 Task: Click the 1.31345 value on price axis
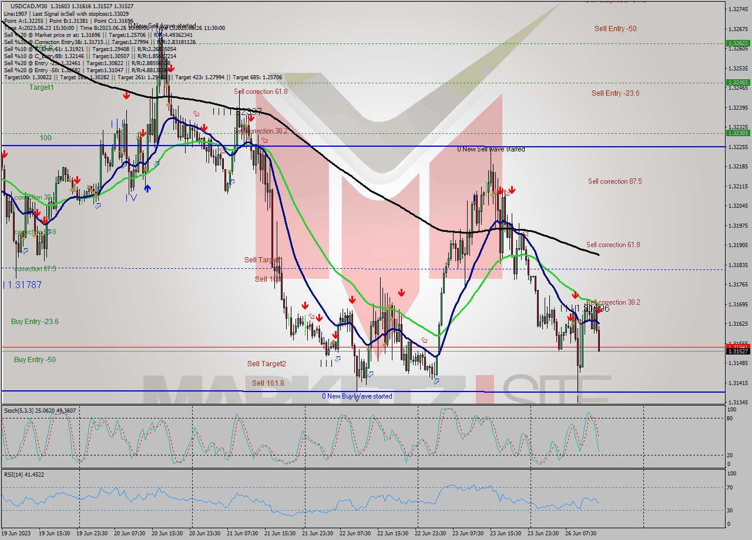[x=737, y=403]
